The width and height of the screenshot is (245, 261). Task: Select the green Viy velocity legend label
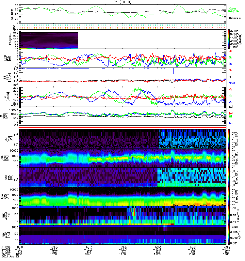[x=230, y=96]
